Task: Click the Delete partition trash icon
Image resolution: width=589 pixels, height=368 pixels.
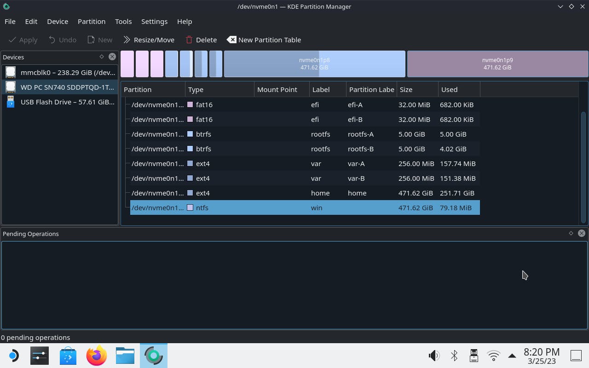Action: click(189, 40)
